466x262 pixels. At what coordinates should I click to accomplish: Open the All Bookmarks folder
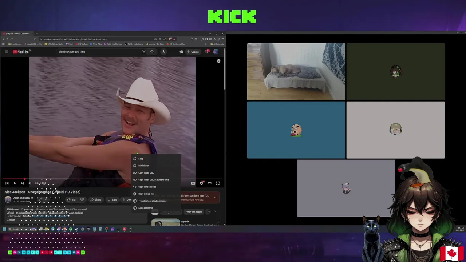[218, 44]
